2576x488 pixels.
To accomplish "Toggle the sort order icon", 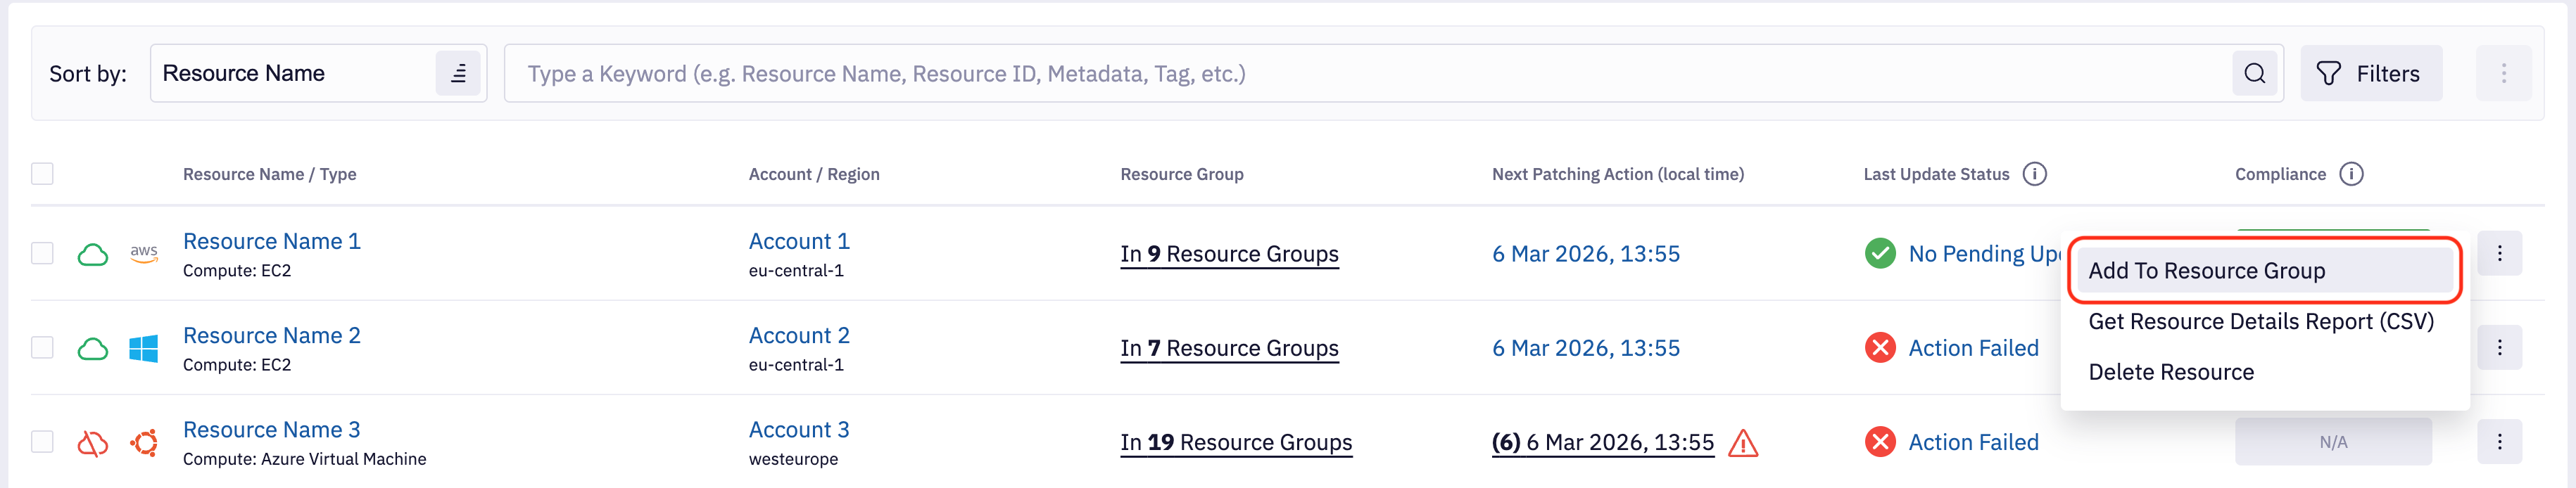I will [458, 73].
